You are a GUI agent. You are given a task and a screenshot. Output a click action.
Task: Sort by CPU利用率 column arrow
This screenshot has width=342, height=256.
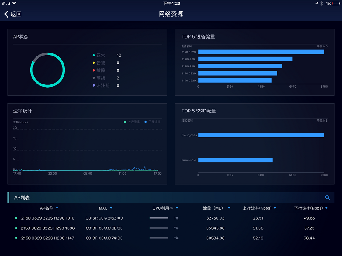[x=177, y=208]
